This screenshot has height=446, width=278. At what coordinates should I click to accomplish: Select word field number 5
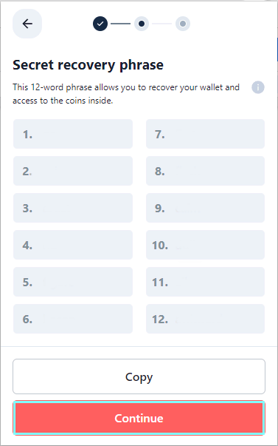coord(73,282)
